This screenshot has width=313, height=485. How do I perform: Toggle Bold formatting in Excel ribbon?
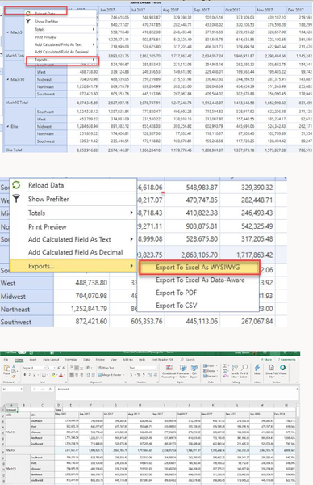tap(25, 375)
